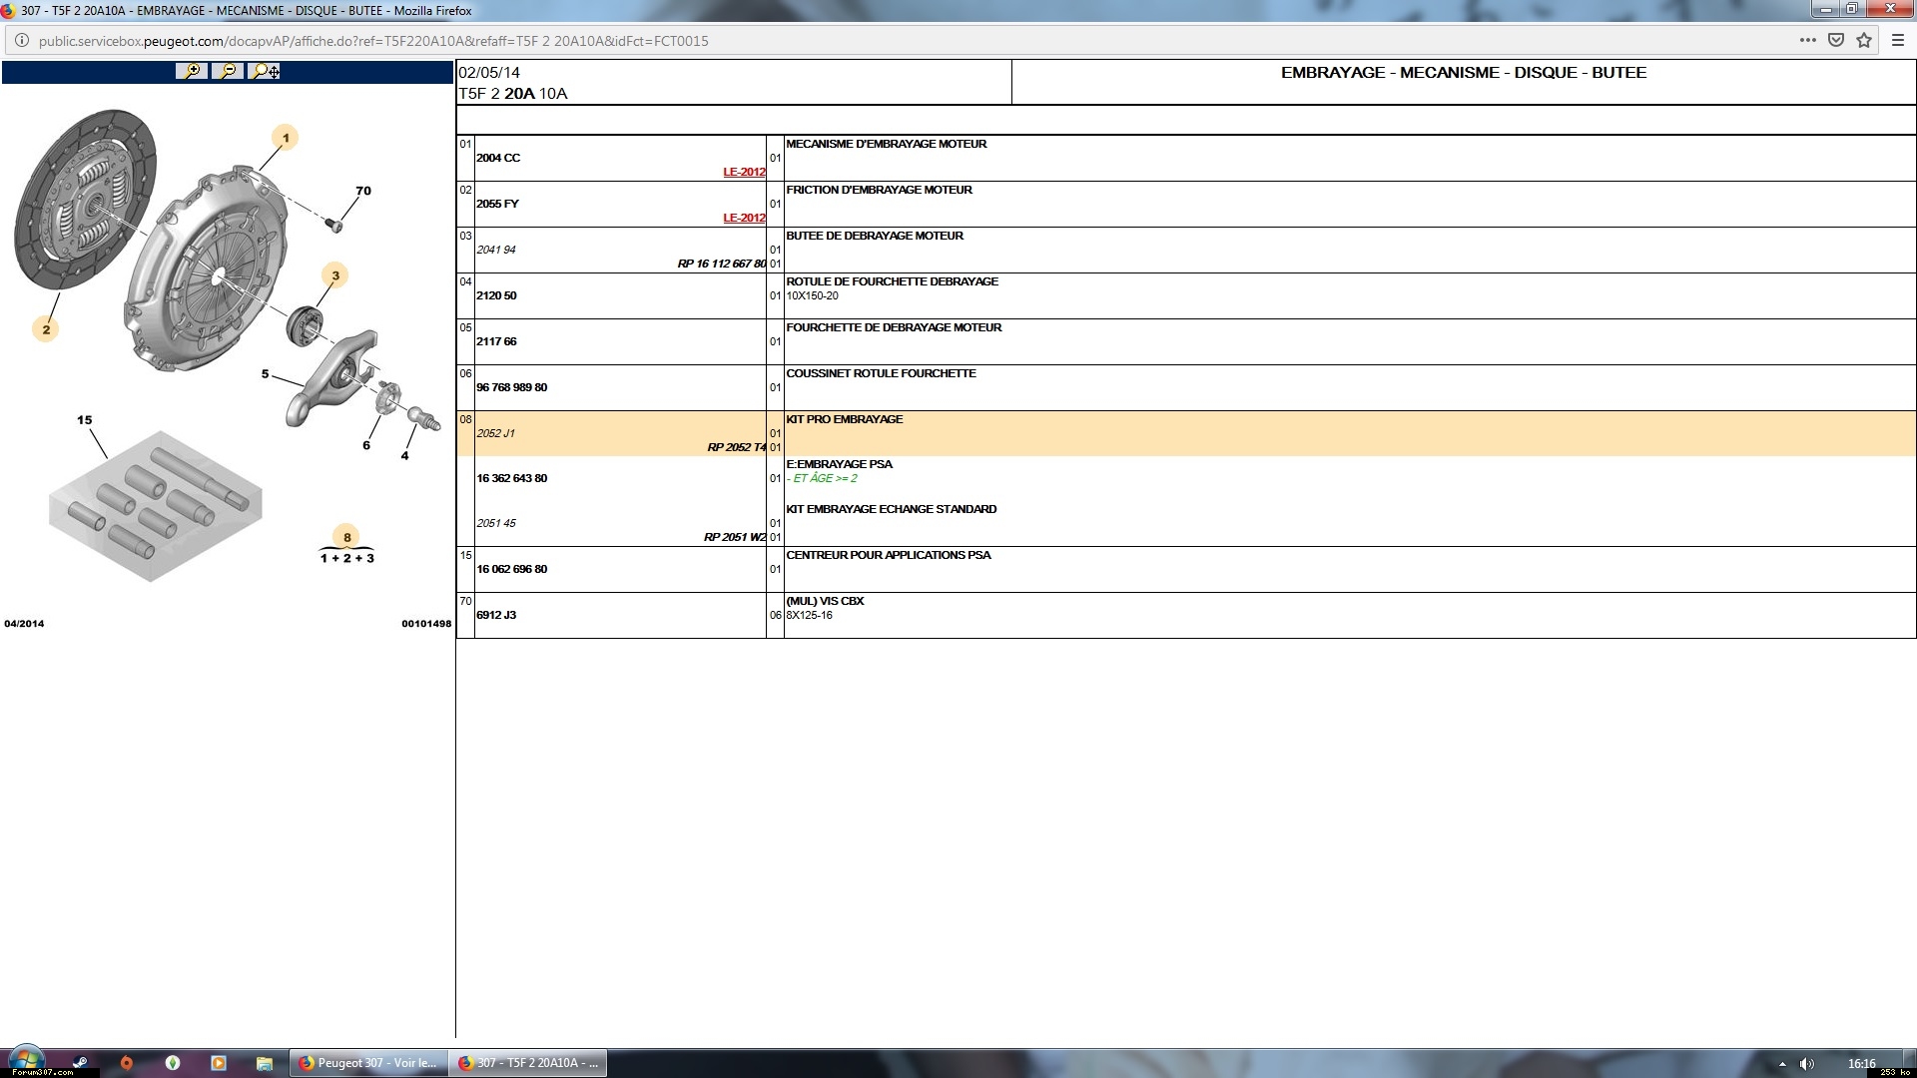The image size is (1917, 1078).
Task: Switch to 307 - T5F 2 20A10A window
Action: (528, 1063)
